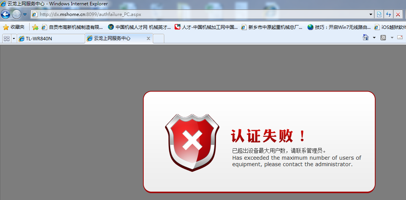Viewport: 406px width, 200px height.
Task: Click the Internet Explorer window title icon
Action: tap(3, 4)
